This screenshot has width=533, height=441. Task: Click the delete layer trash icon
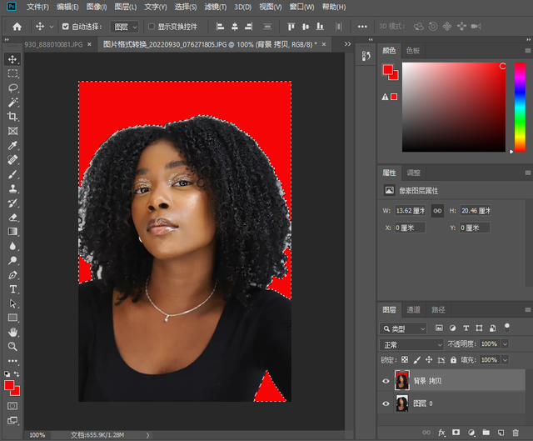[516, 433]
